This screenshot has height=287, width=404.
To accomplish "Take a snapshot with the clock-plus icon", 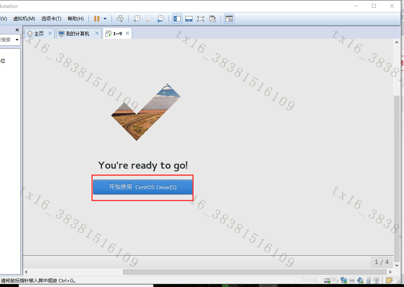I will click(x=137, y=19).
